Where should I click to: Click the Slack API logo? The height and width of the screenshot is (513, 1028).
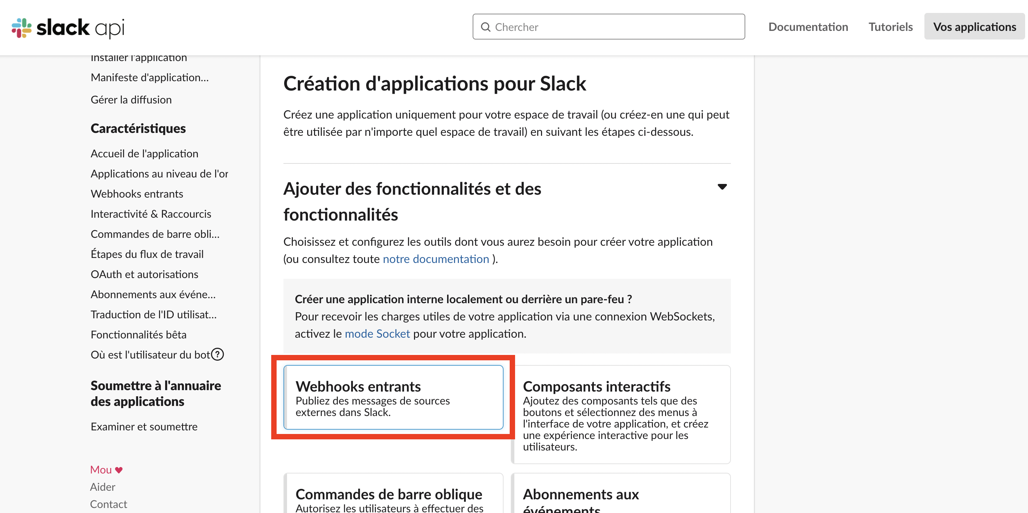pyautogui.click(x=68, y=27)
